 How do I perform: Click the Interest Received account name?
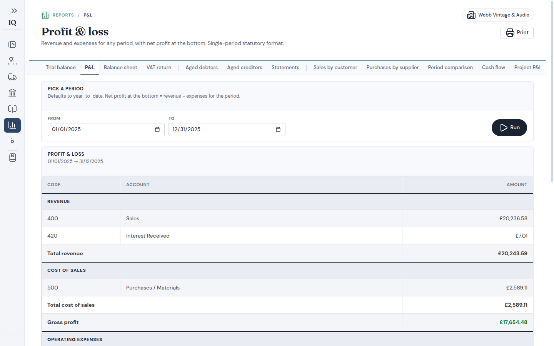tap(148, 236)
